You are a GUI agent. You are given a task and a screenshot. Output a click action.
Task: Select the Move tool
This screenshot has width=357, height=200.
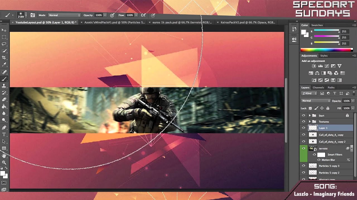[4, 30]
